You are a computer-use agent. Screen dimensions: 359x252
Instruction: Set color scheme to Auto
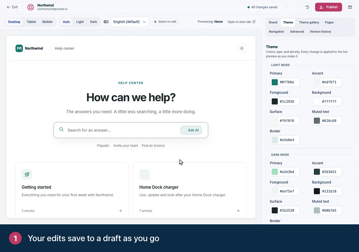[67, 22]
